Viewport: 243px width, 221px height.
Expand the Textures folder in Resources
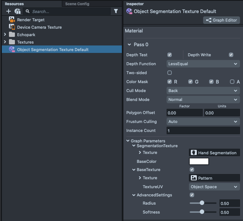5,42
